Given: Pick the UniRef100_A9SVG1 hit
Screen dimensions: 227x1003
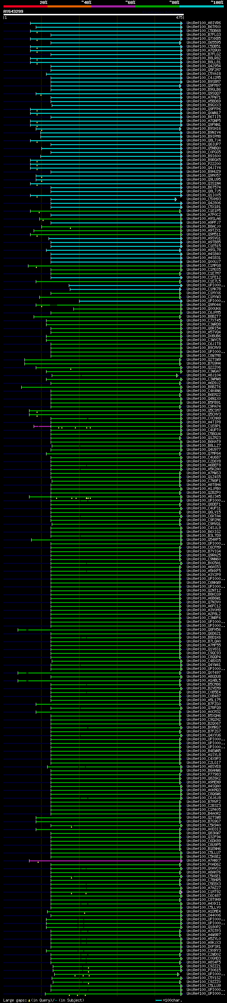Looking at the screenshot, I should pos(204,238).
